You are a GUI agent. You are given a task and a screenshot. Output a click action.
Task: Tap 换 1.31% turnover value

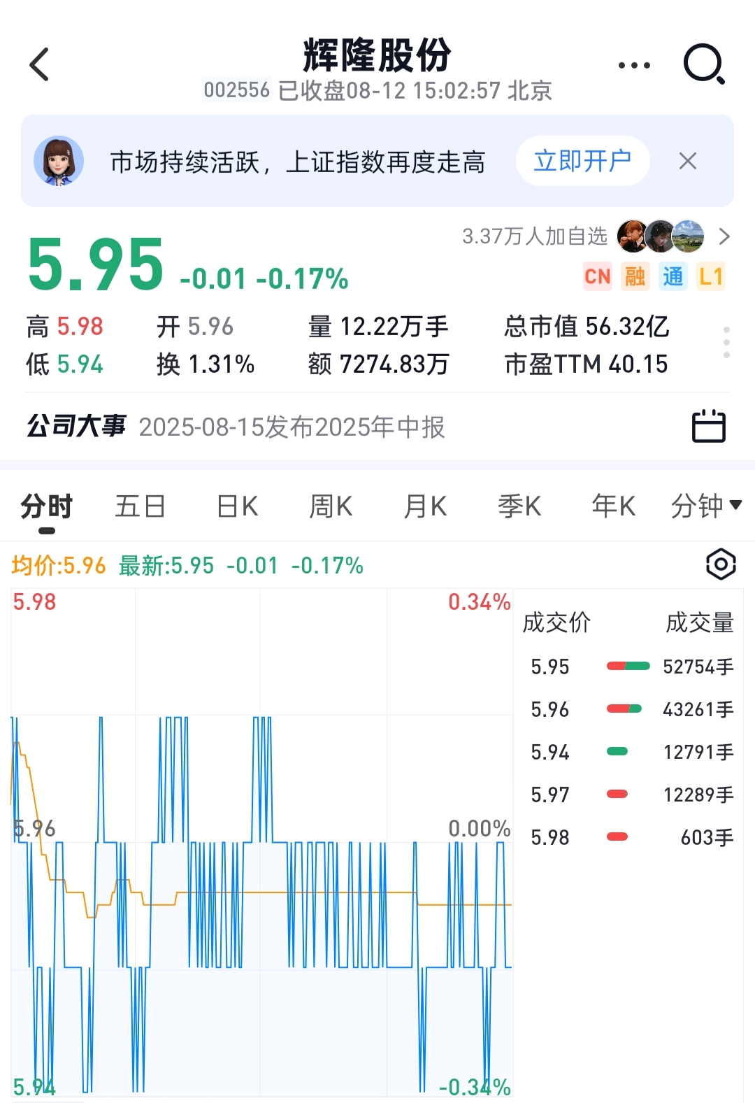coord(206,364)
